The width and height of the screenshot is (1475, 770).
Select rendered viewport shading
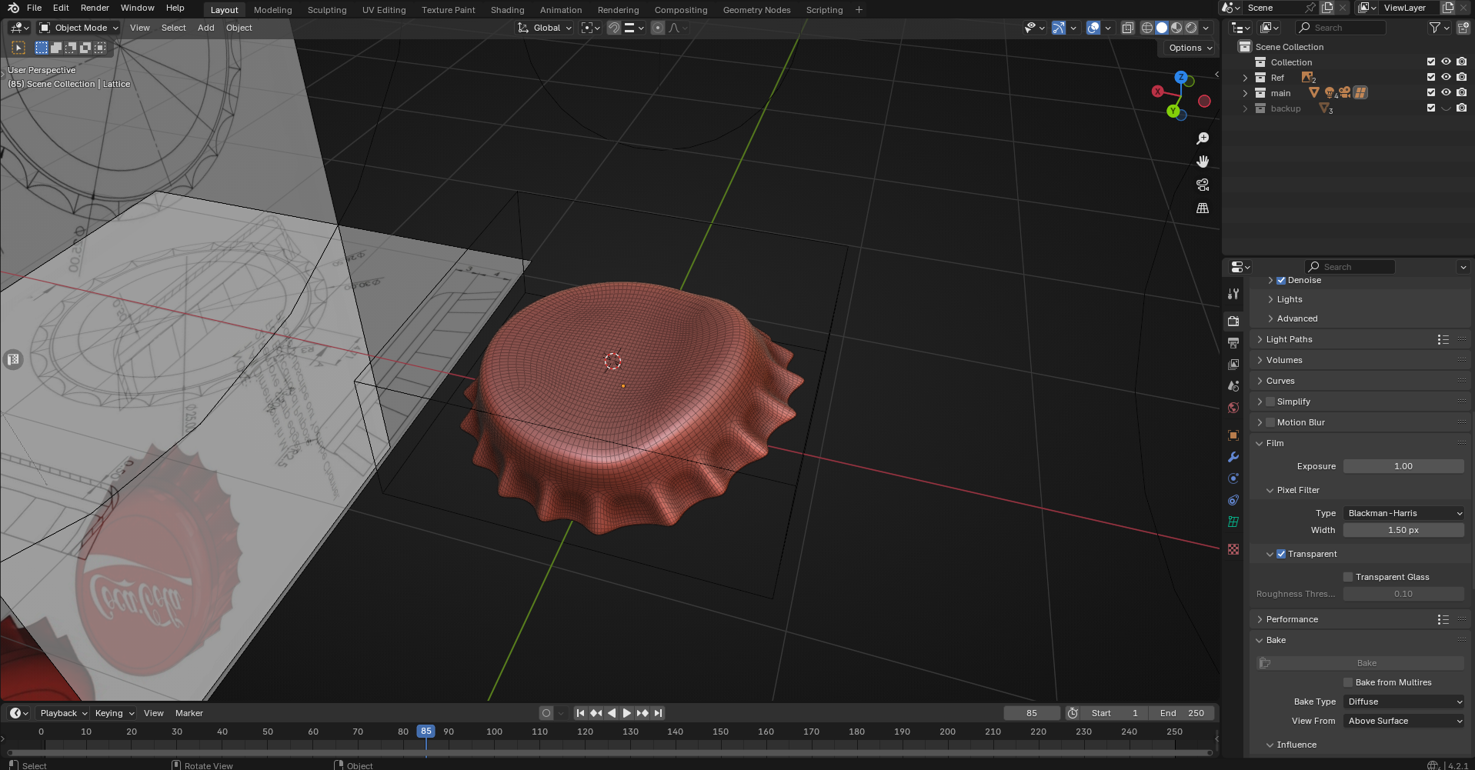point(1191,28)
